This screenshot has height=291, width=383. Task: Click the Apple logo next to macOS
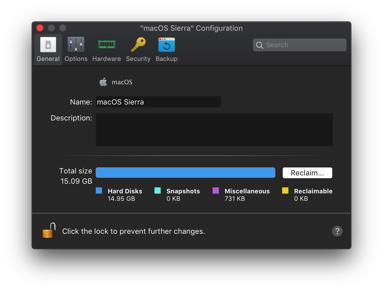coord(103,82)
